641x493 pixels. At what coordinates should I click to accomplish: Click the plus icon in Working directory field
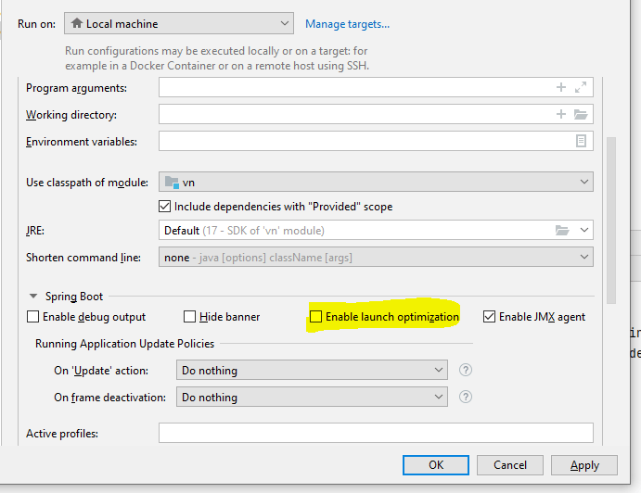point(561,114)
